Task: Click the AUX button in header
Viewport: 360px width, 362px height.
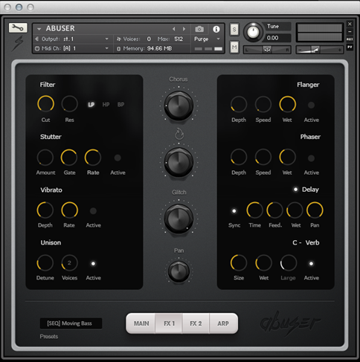Action: 350,39
